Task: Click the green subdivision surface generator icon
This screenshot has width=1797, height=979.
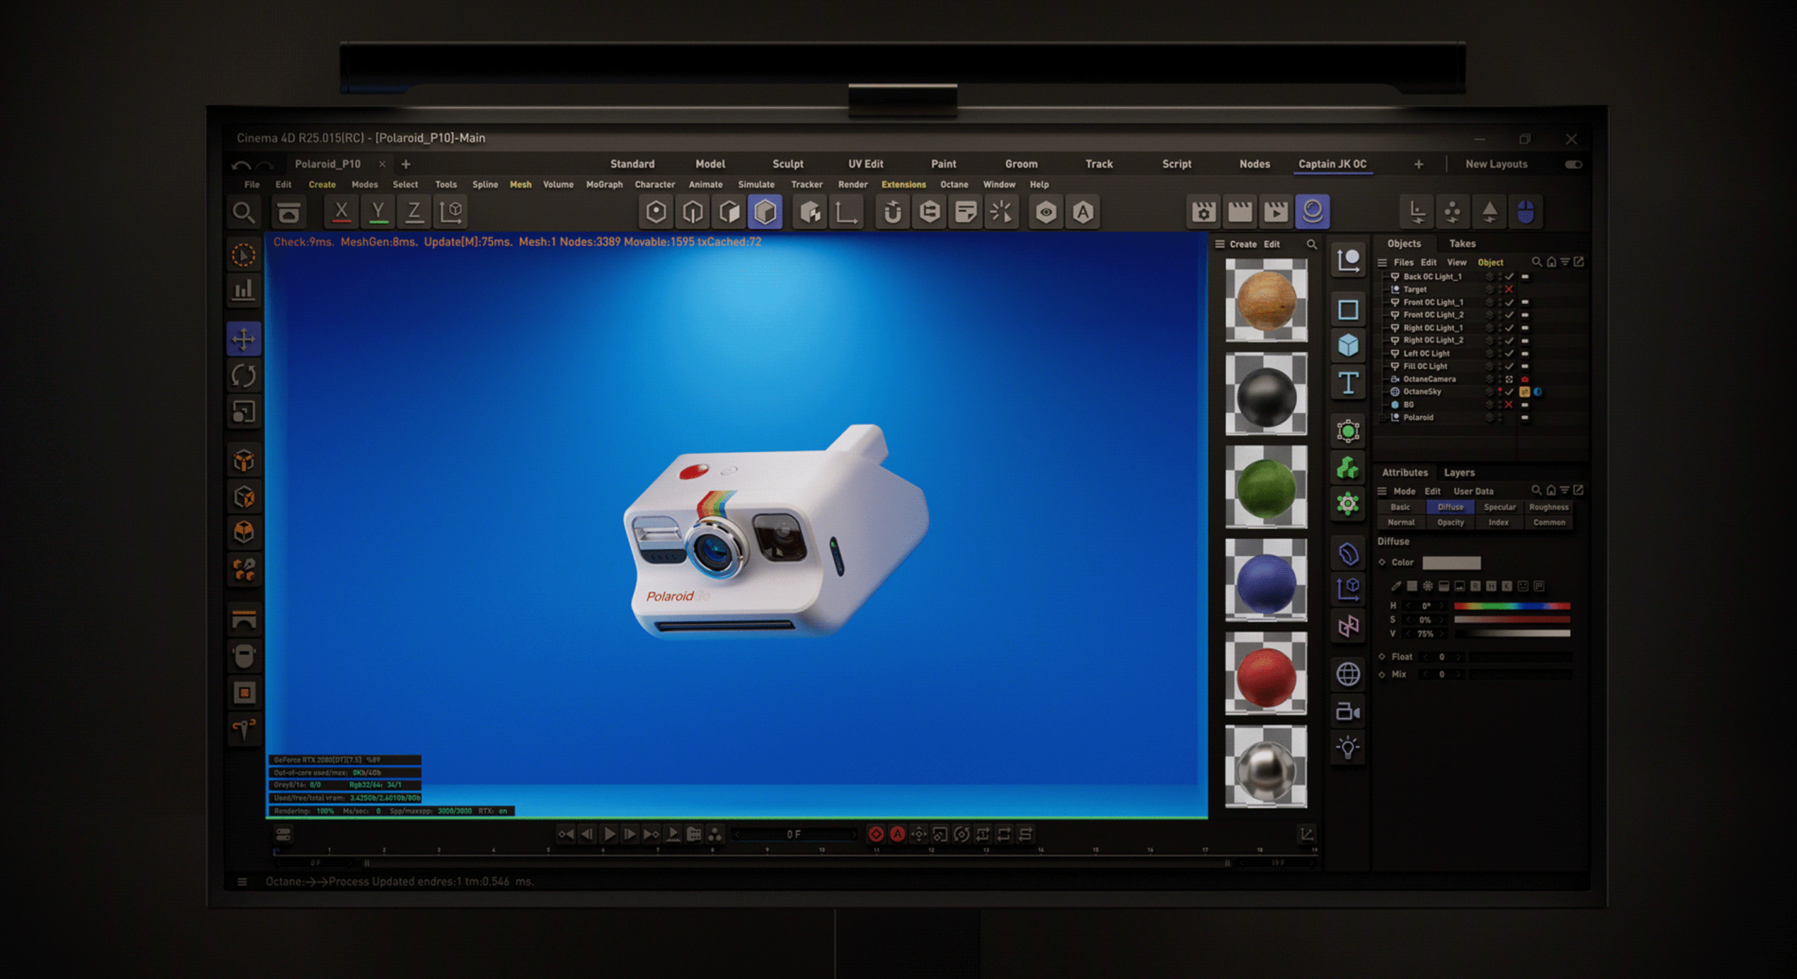Action: 1348,432
